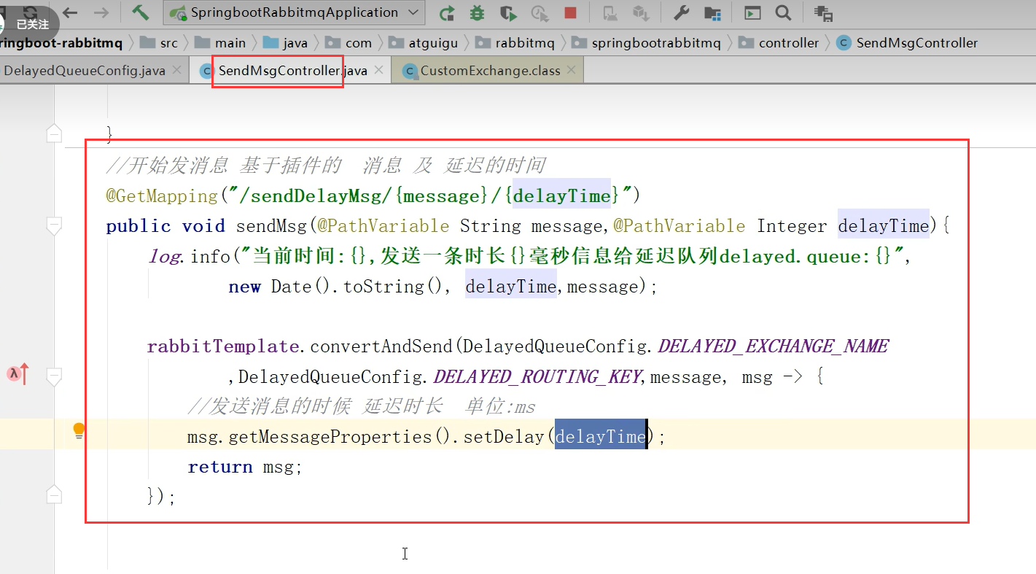Image resolution: width=1036 pixels, height=574 pixels.
Task: Click rabbitTemplate identifier in the code
Action: point(223,346)
